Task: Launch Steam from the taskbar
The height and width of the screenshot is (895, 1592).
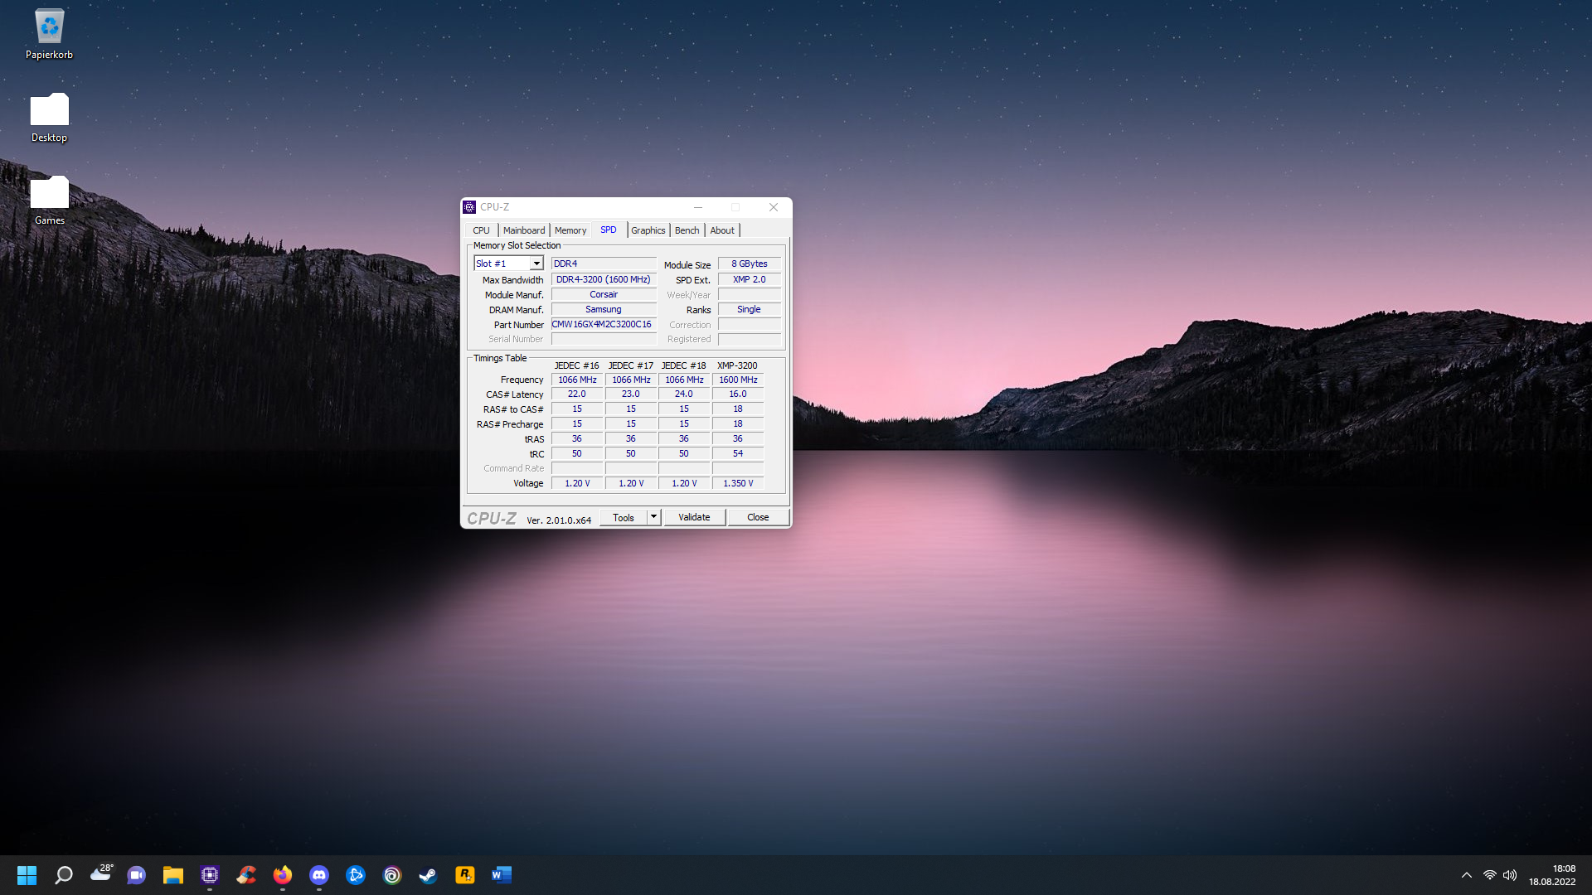Action: coord(429,875)
